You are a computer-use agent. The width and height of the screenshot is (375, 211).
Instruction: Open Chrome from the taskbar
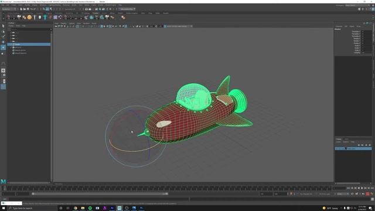(x=76, y=208)
